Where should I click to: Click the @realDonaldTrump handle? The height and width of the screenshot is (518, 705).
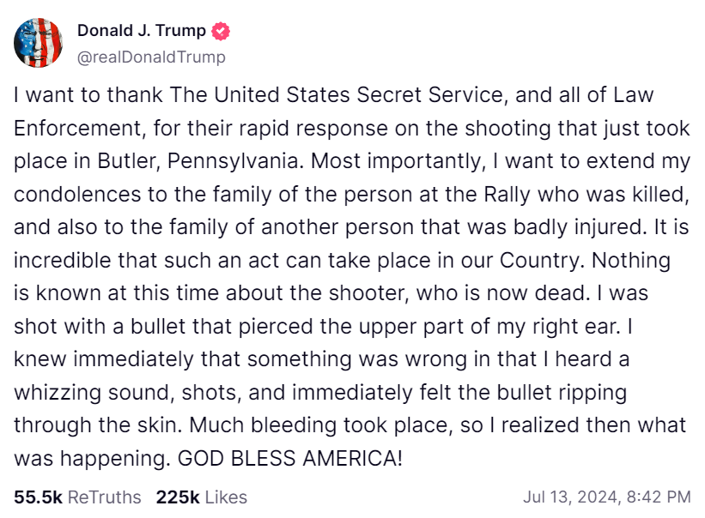click(152, 57)
